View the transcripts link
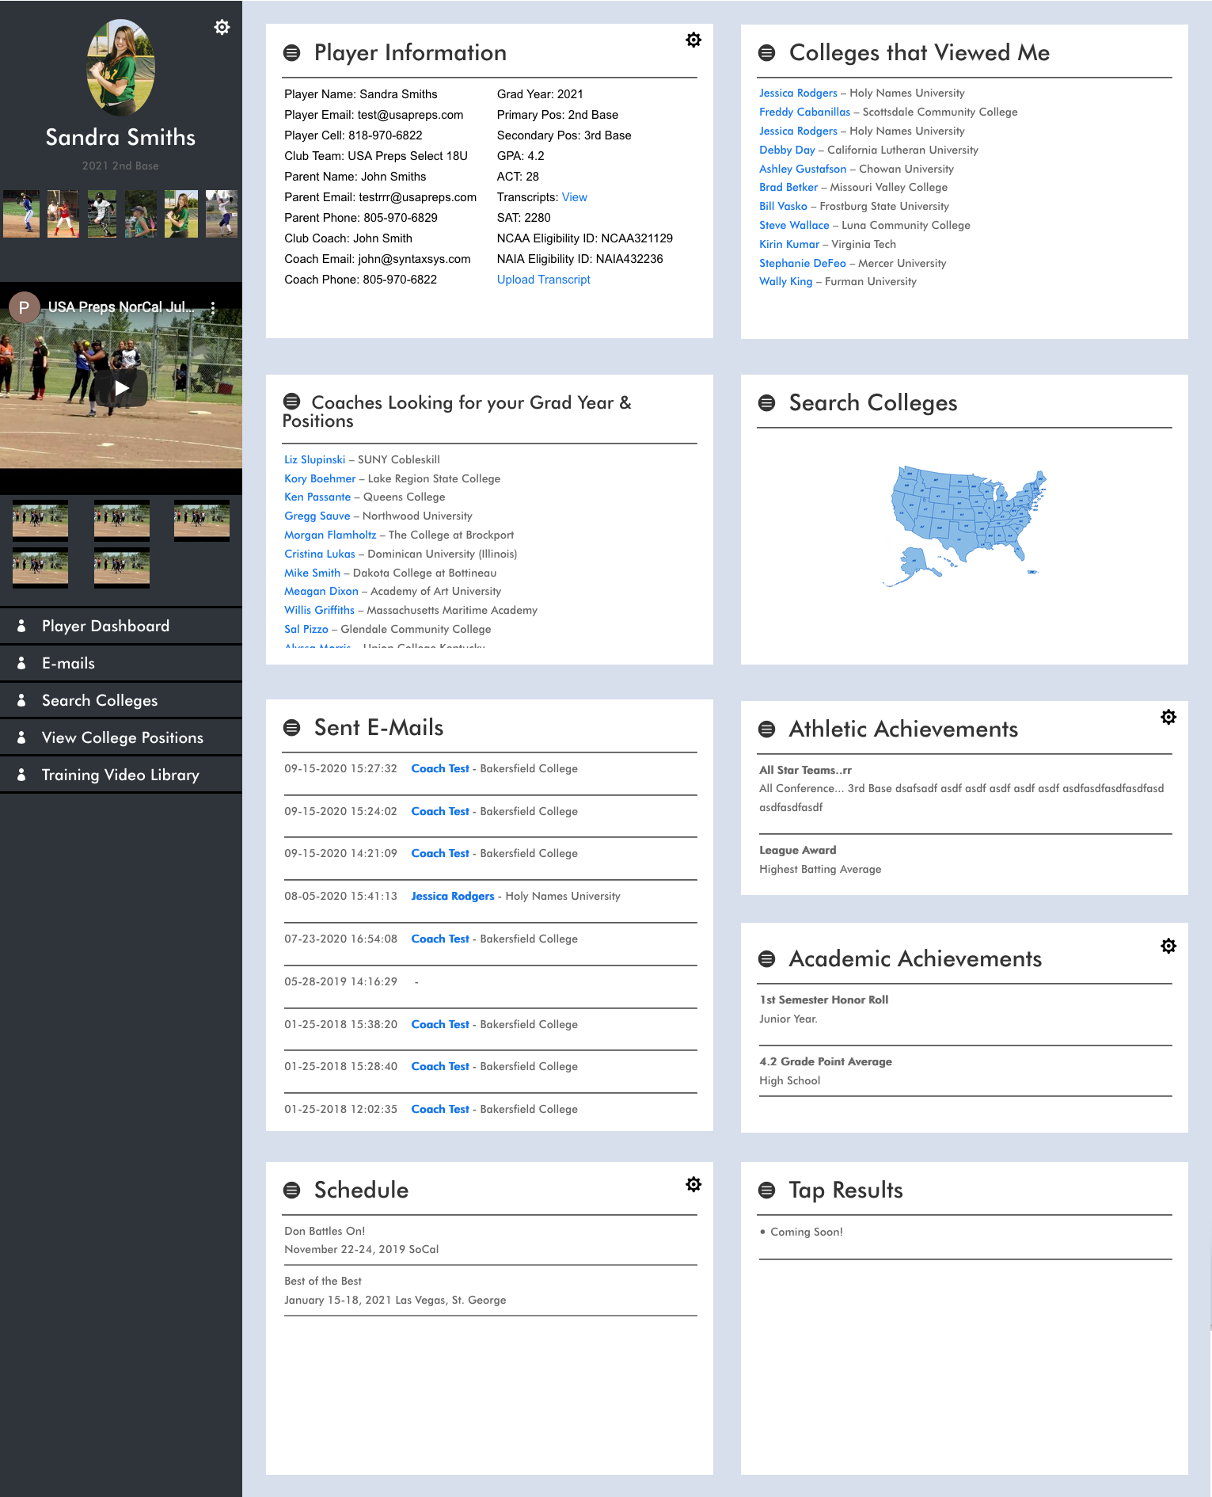Viewport: 1212px width, 1497px height. coord(575,197)
